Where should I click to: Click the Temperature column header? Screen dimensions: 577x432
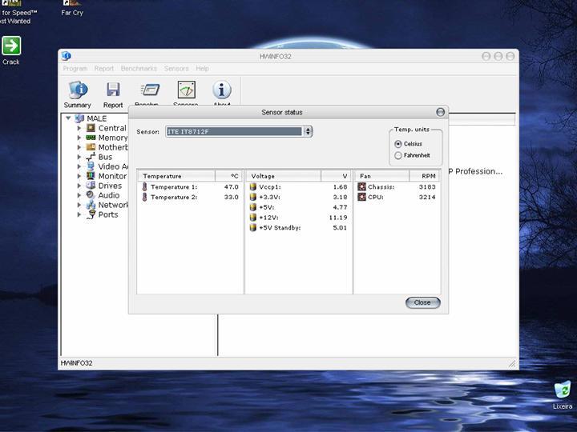click(176, 176)
